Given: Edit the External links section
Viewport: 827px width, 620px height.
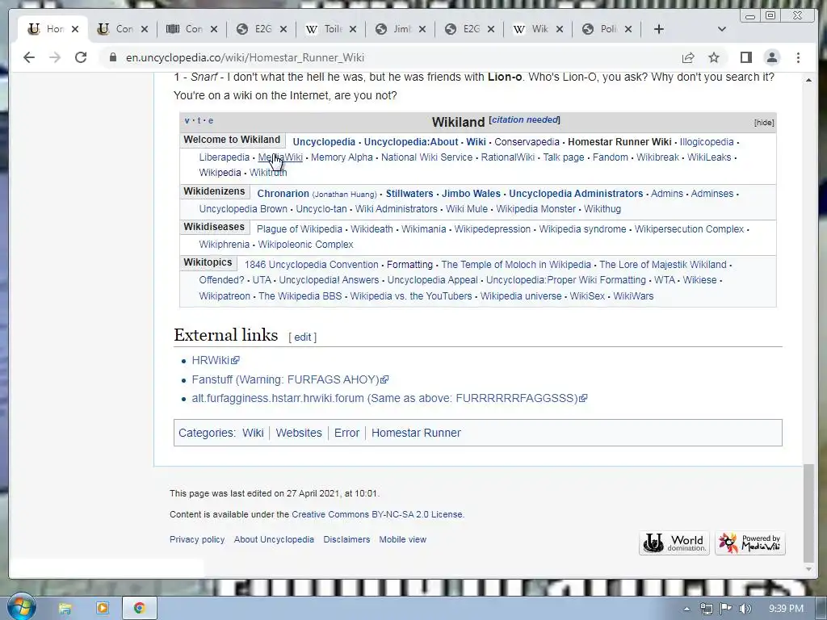Looking at the screenshot, I should click(x=302, y=337).
